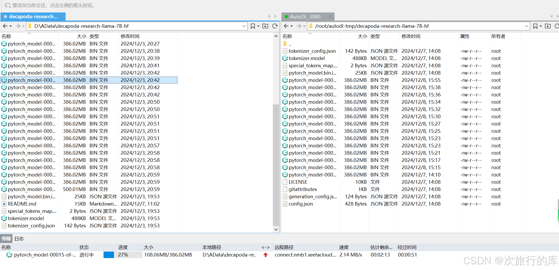Image resolution: width=559 pixels, height=270 pixels.
Task: Open bookmark icon in the local pane
Action: point(253,26)
